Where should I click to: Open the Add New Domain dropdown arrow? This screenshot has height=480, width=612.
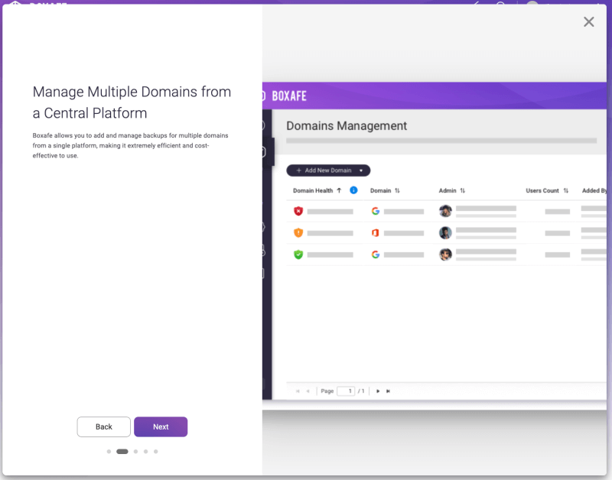(361, 170)
